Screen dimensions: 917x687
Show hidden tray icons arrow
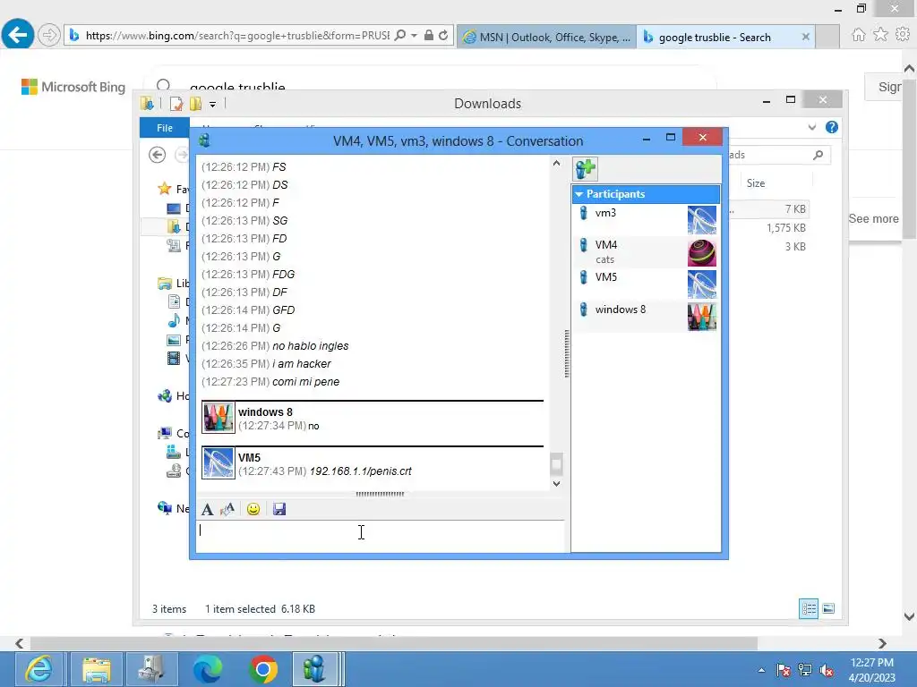tap(761, 671)
